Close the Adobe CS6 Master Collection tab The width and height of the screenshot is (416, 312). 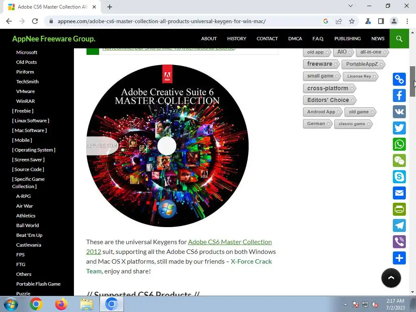click(94, 7)
